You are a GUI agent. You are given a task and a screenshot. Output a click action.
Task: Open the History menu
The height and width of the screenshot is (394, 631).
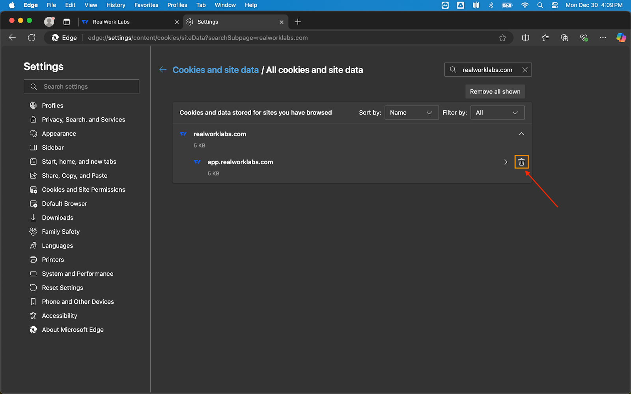pyautogui.click(x=116, y=5)
